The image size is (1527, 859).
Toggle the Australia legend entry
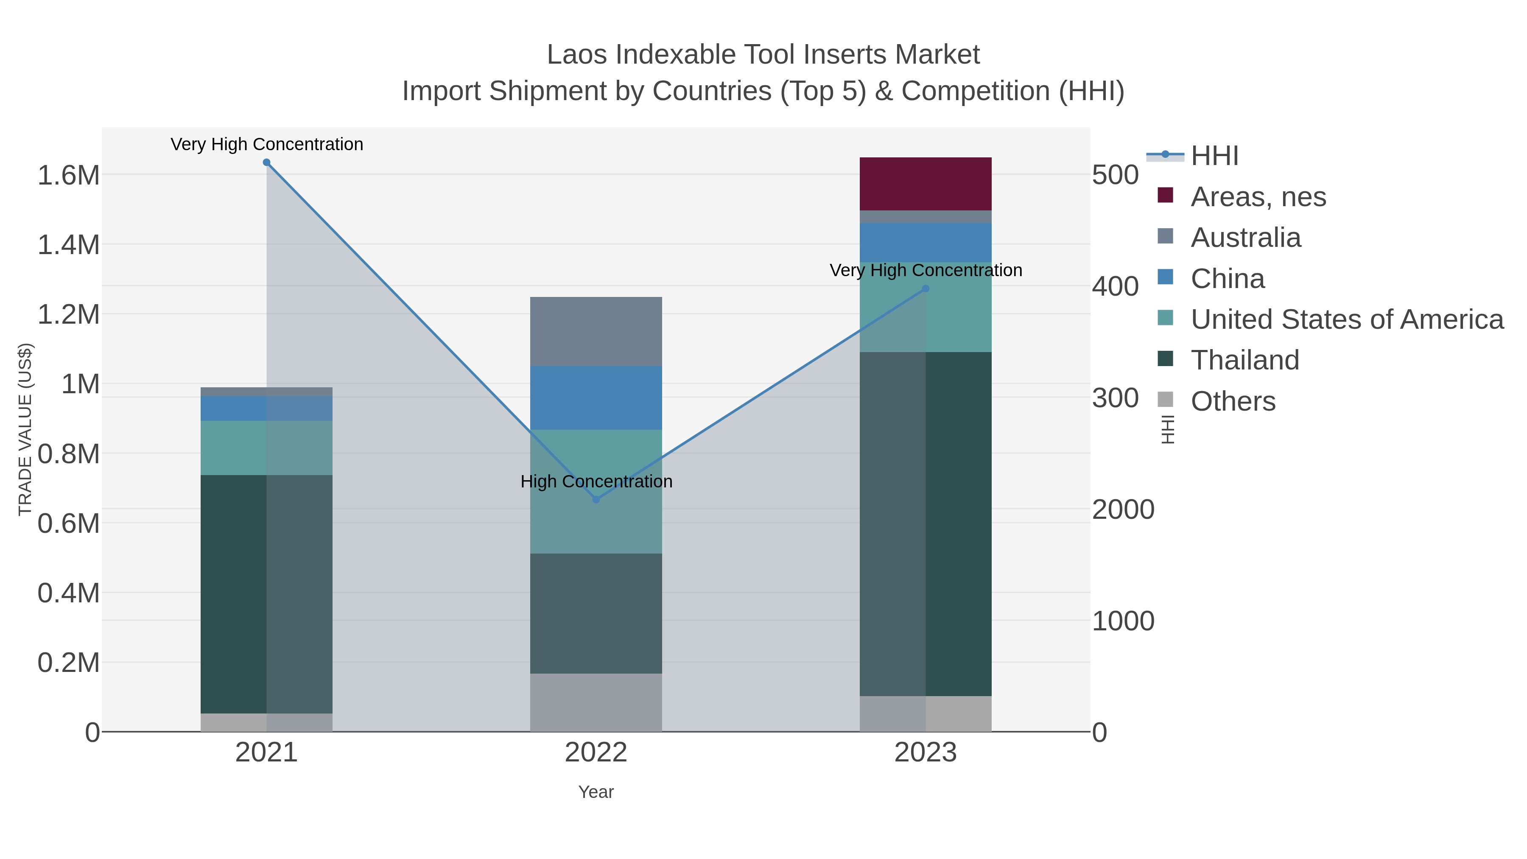(1229, 238)
